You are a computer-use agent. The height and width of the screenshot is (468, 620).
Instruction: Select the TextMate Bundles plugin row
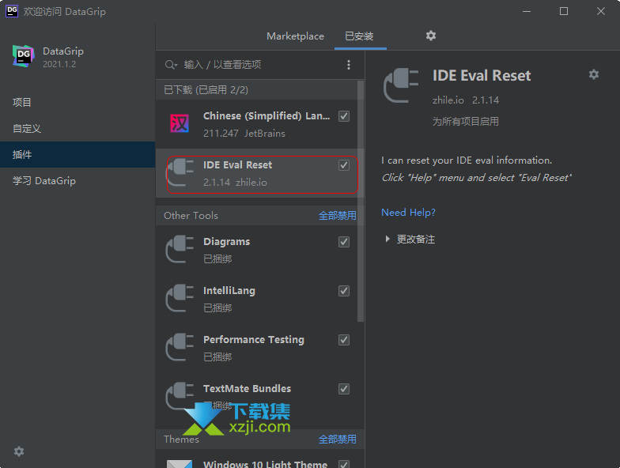tap(256, 397)
